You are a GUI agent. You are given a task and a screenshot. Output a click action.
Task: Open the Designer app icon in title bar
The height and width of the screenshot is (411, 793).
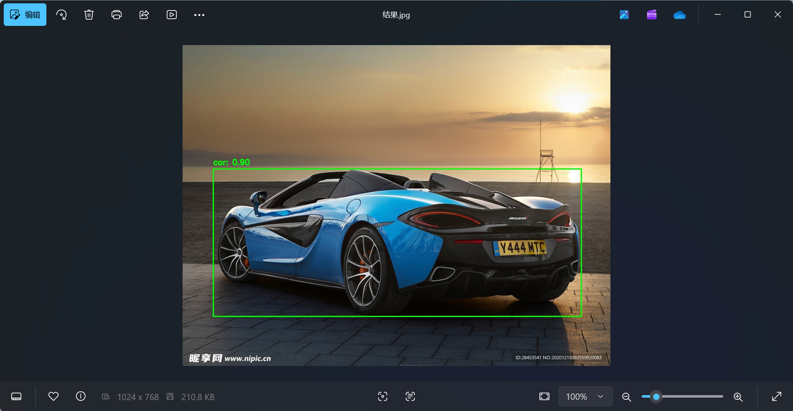624,15
